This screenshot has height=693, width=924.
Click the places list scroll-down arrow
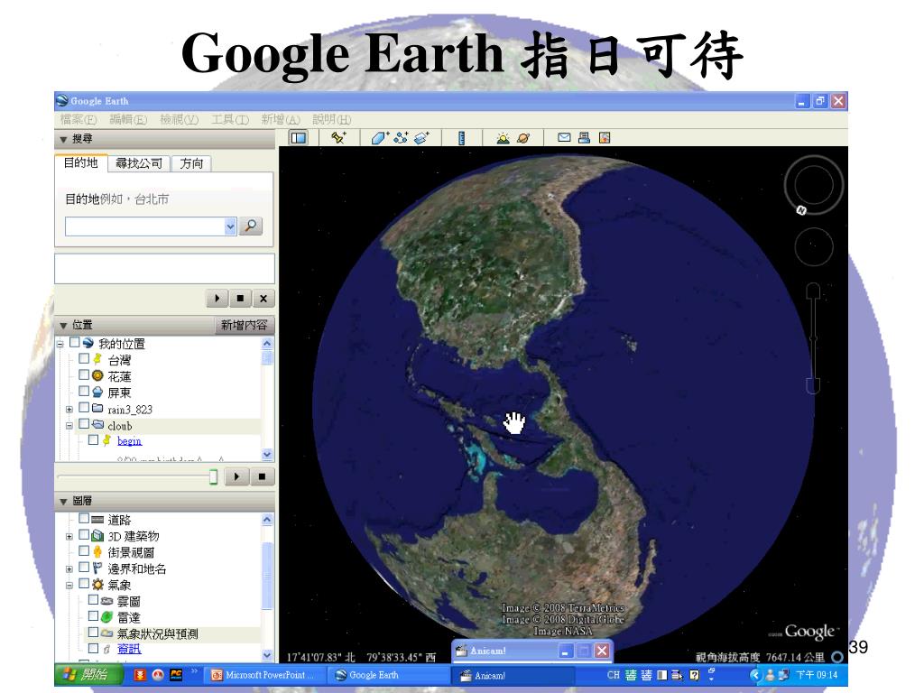[x=267, y=455]
